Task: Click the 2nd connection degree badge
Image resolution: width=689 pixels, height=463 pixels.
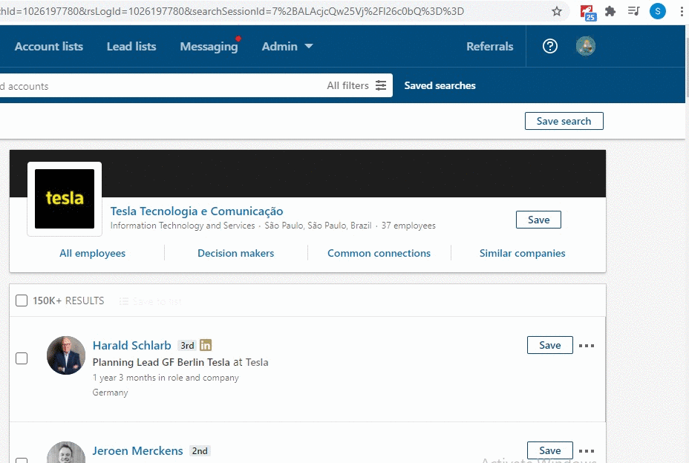Action: tap(200, 450)
